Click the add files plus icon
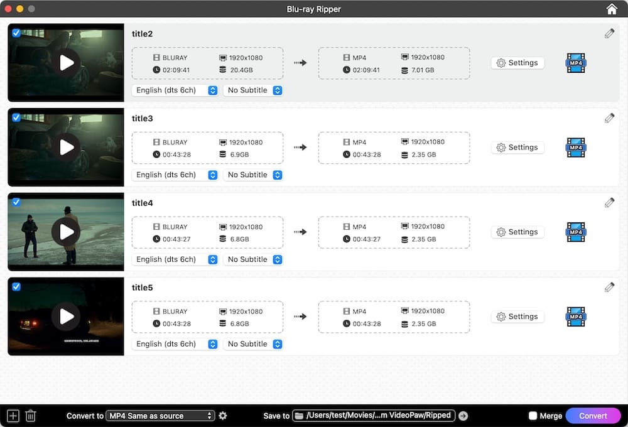Viewport: 628px width, 427px height. tap(12, 415)
